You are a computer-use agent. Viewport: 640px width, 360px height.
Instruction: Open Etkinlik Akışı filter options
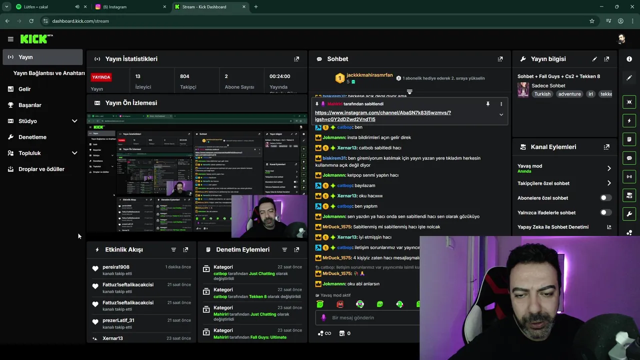pyautogui.click(x=173, y=249)
